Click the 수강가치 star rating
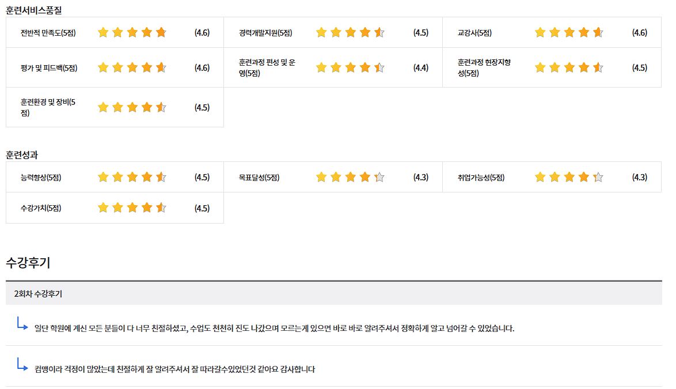This screenshot has width=676, height=389. [132, 208]
